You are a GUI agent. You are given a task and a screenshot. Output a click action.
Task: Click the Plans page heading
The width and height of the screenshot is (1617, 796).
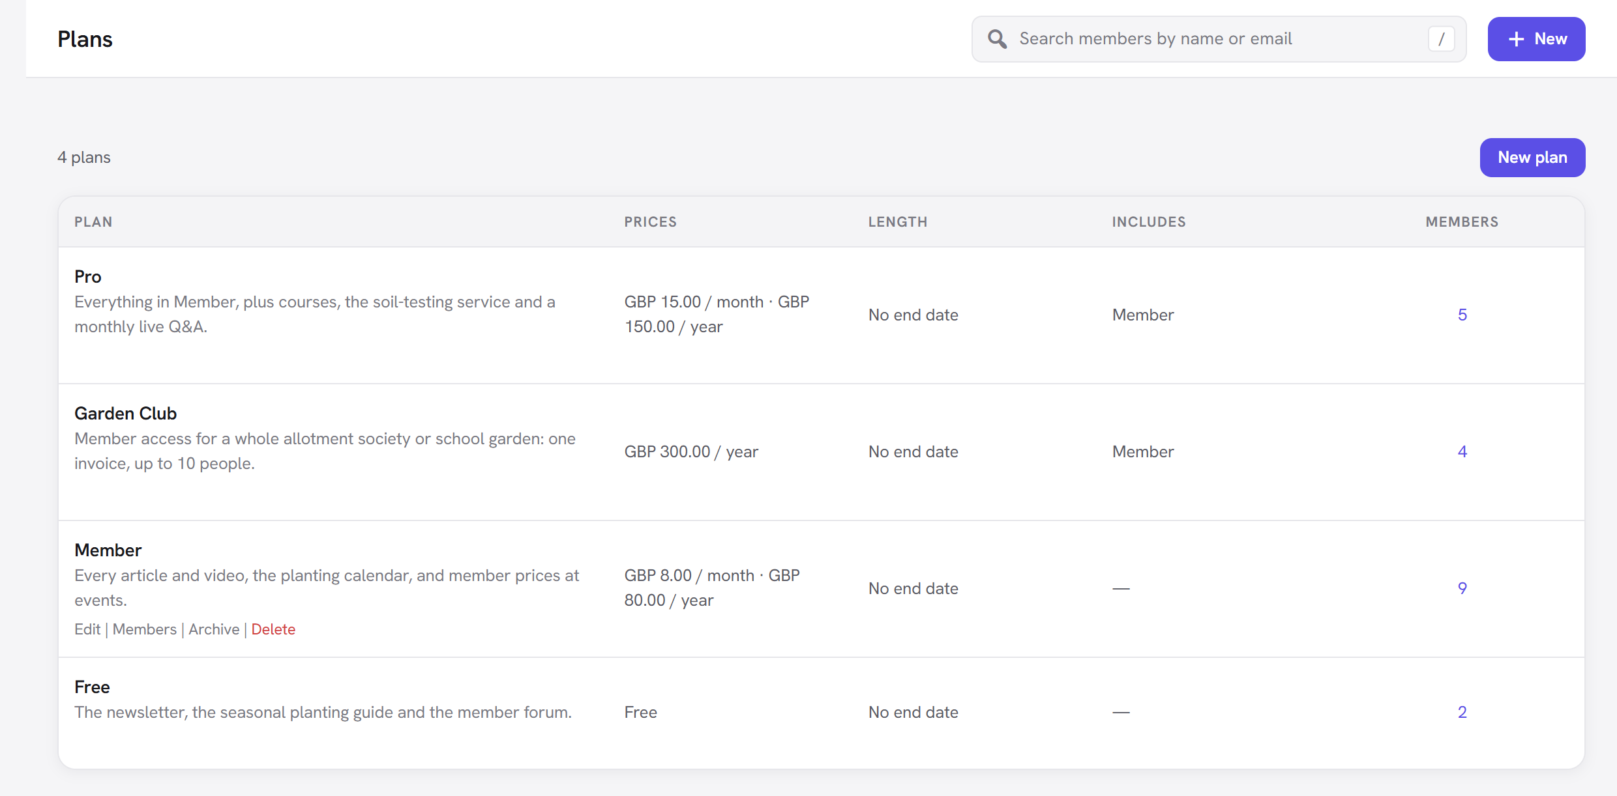click(x=85, y=39)
